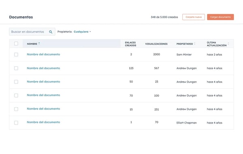Click the '348 de 5.000 creados' text
Image resolution: width=243 pixels, height=154 pixels.
[x=164, y=17]
